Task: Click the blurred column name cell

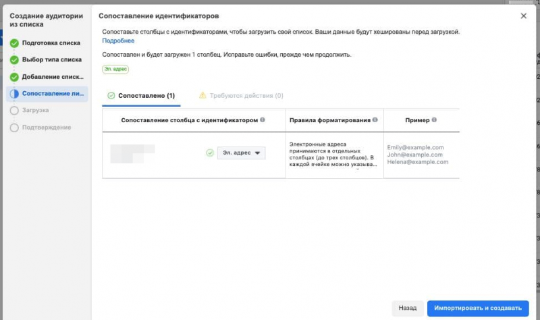Action: coord(132,154)
